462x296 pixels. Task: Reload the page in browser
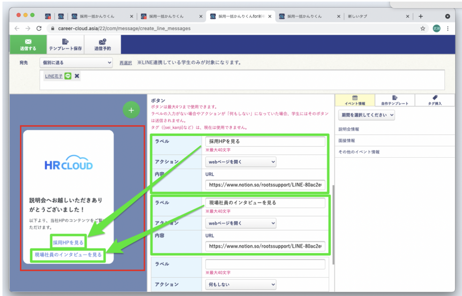coord(39,28)
